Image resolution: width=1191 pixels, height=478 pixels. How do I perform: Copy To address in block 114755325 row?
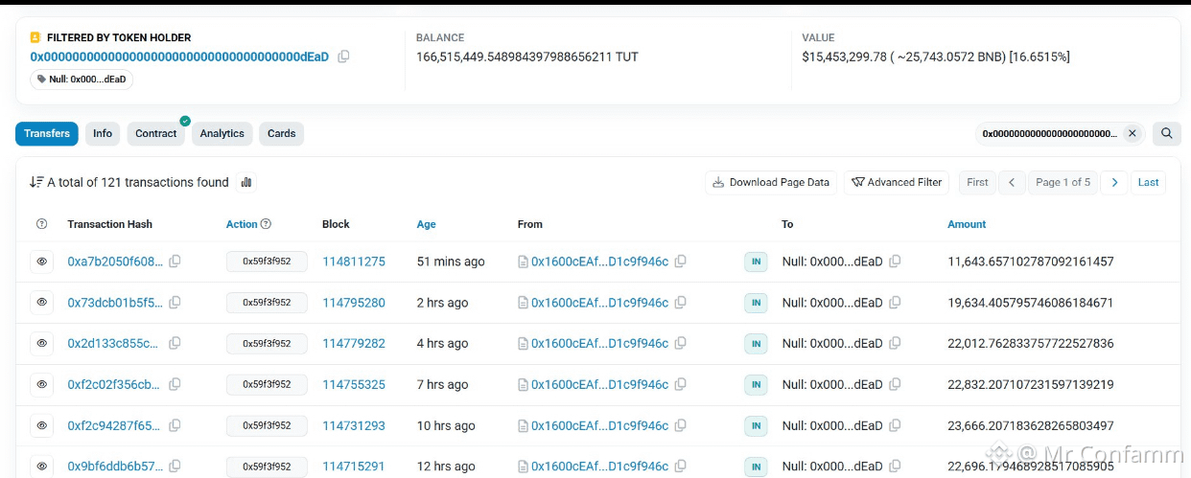pyautogui.click(x=895, y=384)
